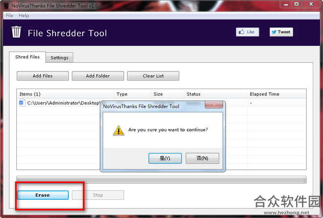This screenshot has width=323, height=218.
Task: Click the Add Folder button
Action: [98, 76]
